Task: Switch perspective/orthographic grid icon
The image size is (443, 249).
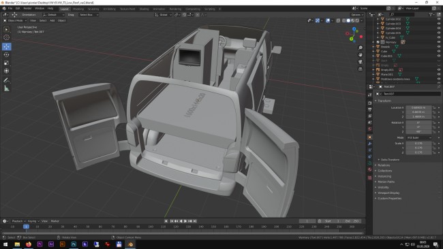Action: point(361,69)
